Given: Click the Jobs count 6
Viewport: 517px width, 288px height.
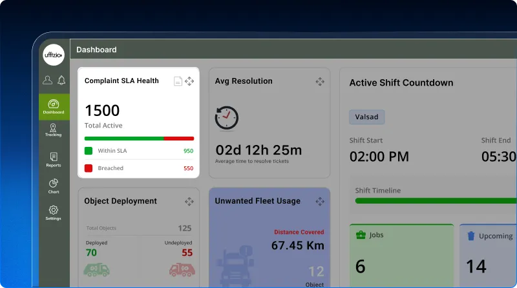Looking at the screenshot, I should 361,266.
